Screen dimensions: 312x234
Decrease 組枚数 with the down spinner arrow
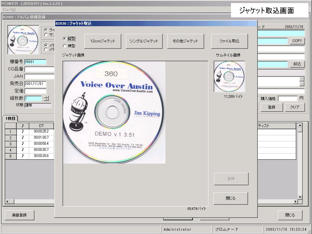click(46, 100)
